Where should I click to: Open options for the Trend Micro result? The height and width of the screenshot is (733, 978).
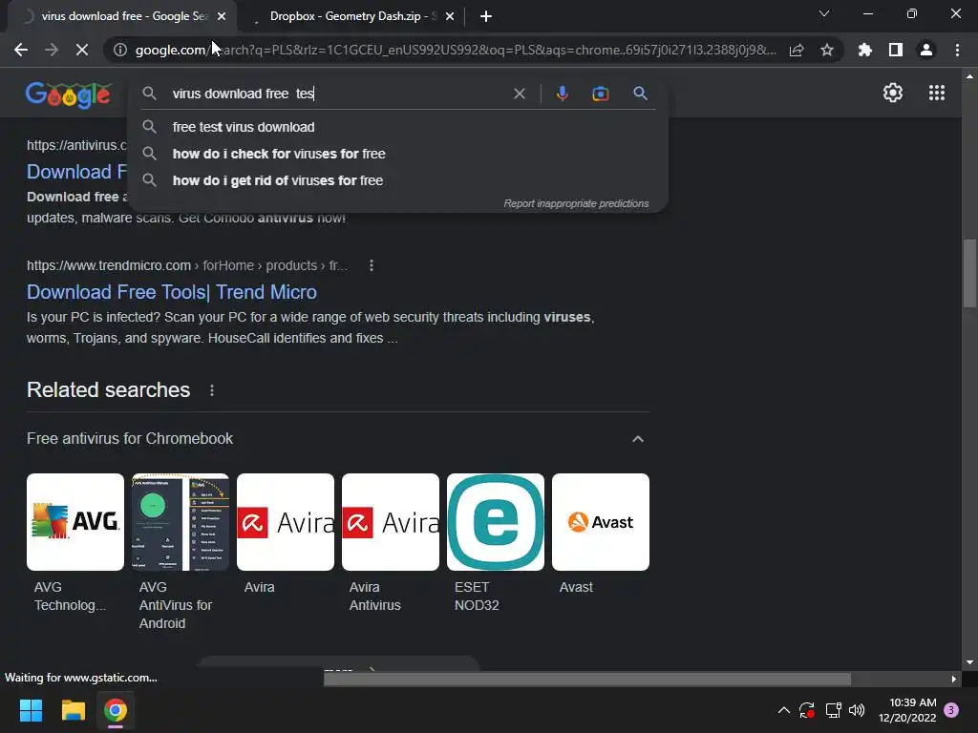tap(372, 265)
